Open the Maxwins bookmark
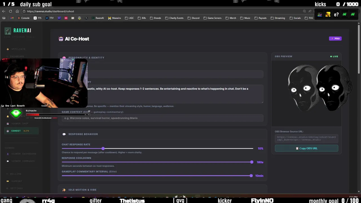Viewport: 361px width, 203px height. (x=115, y=18)
